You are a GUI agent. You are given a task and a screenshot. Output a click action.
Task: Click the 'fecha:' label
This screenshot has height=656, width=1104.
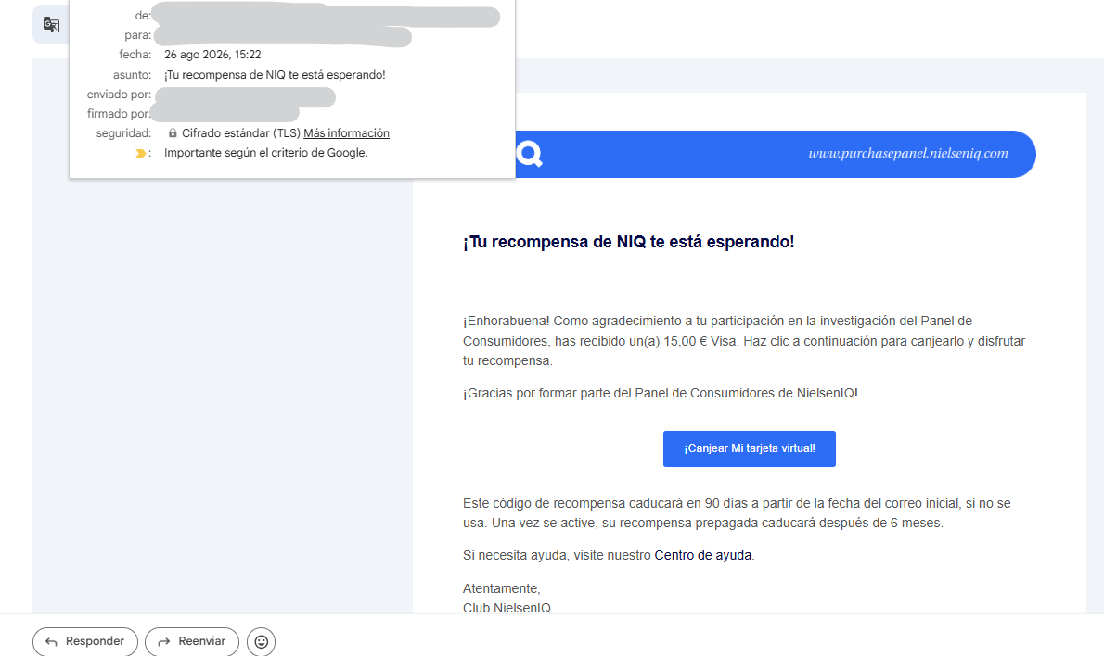[x=135, y=55]
